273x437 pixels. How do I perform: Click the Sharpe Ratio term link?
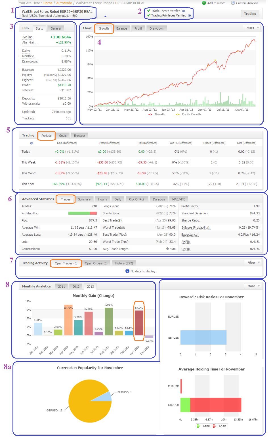tap(191, 220)
